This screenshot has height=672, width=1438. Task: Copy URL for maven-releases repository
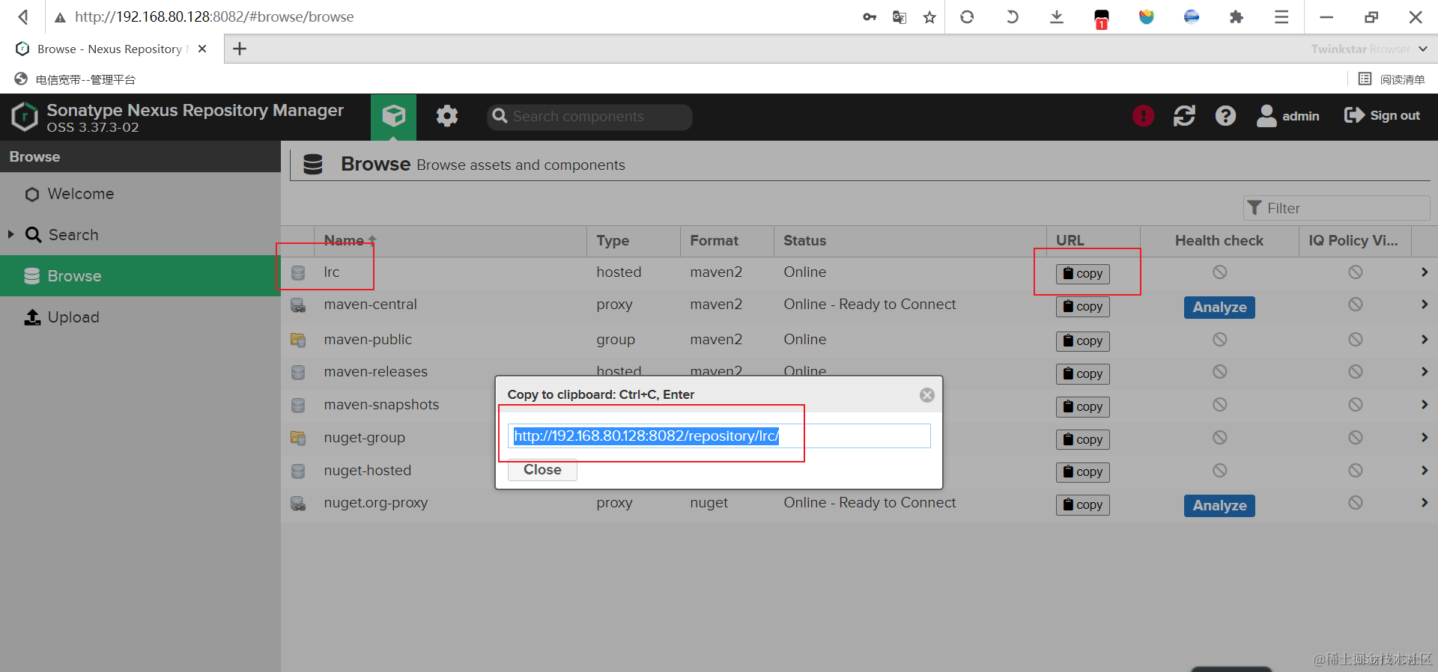(x=1083, y=374)
